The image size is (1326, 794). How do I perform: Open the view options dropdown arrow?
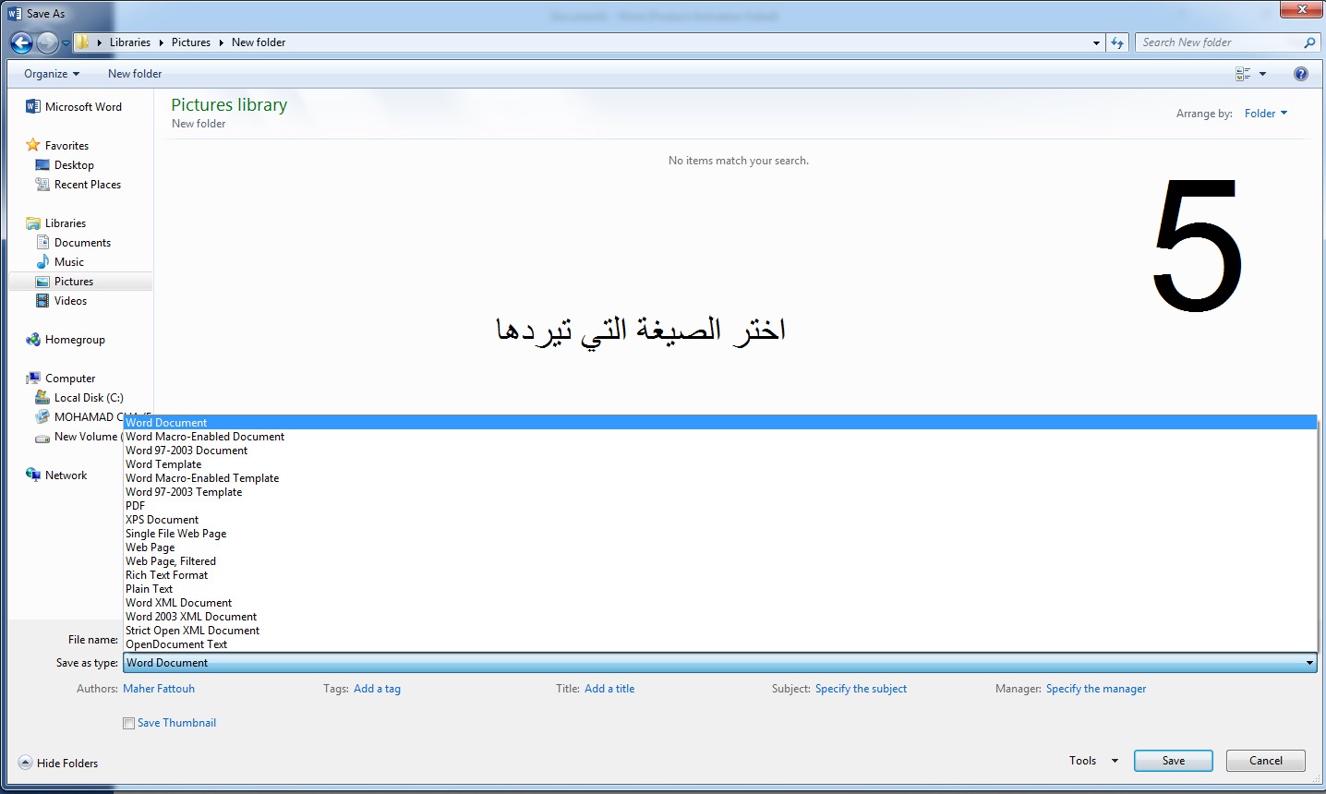pyautogui.click(x=1262, y=74)
